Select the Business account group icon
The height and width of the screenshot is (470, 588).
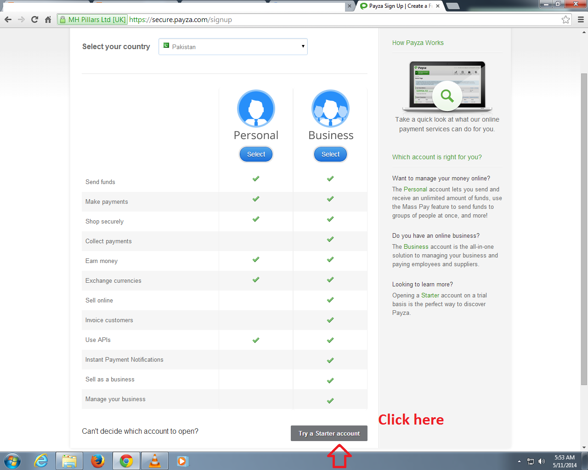(330, 108)
